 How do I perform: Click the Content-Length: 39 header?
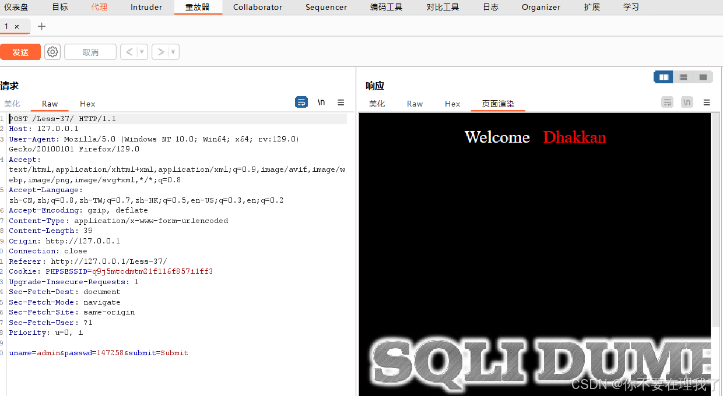pos(51,231)
